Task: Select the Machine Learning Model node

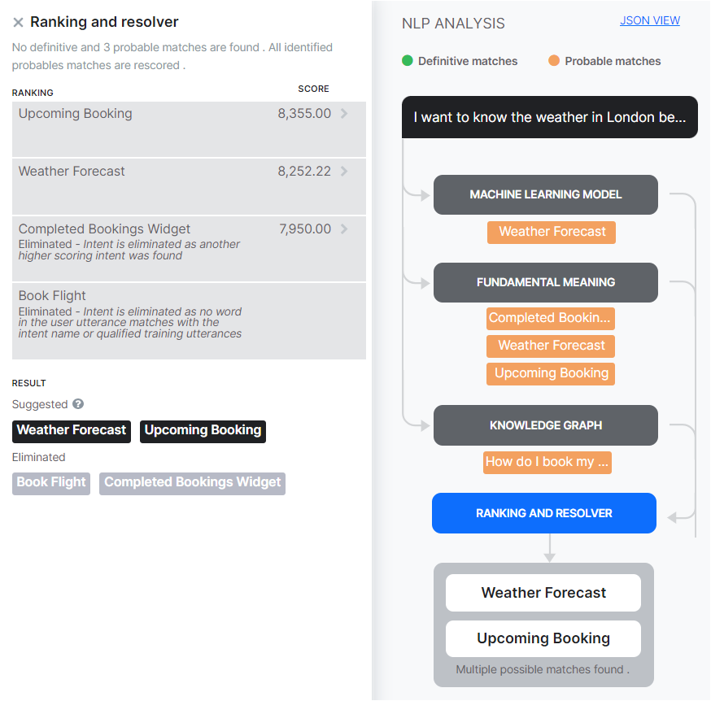Action: (545, 195)
